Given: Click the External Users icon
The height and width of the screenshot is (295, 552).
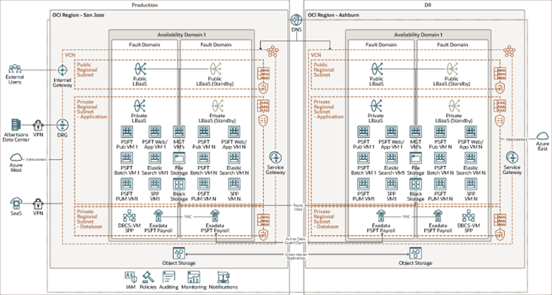Looking at the screenshot, I should pos(15,69).
